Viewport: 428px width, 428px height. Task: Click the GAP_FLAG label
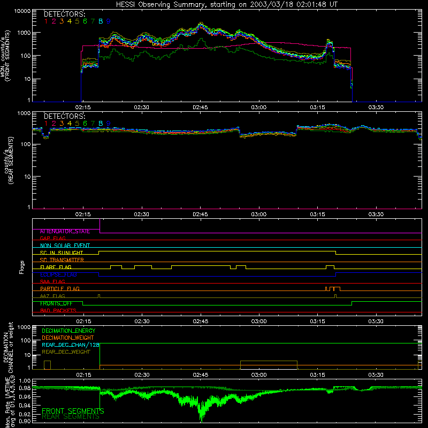[x=52, y=238]
